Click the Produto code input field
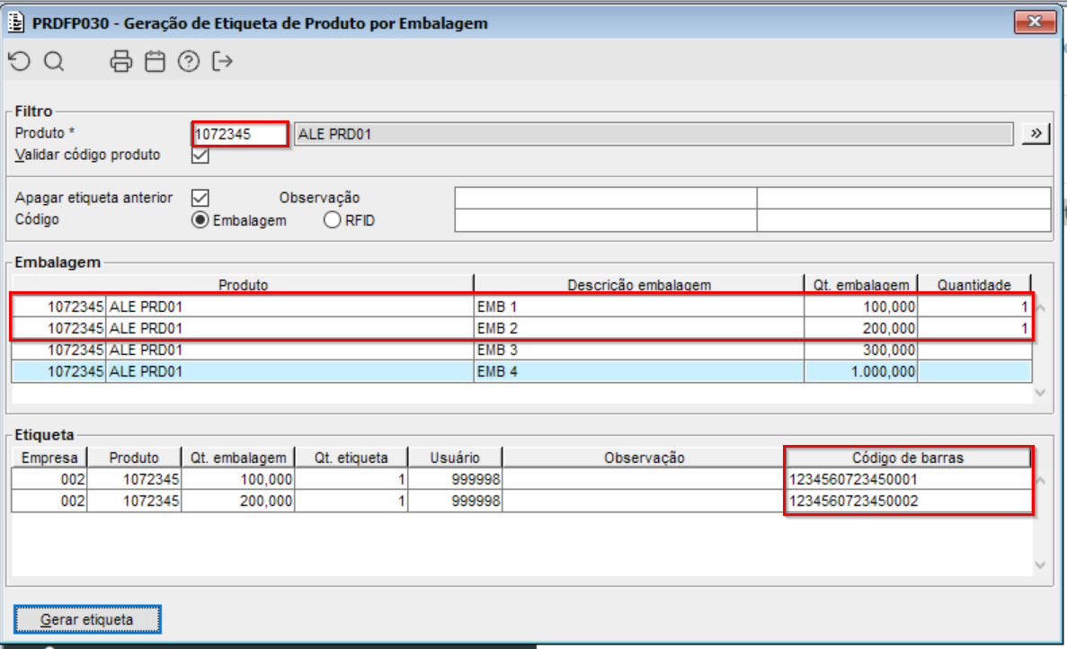This screenshot has height=649, width=1067. [239, 134]
